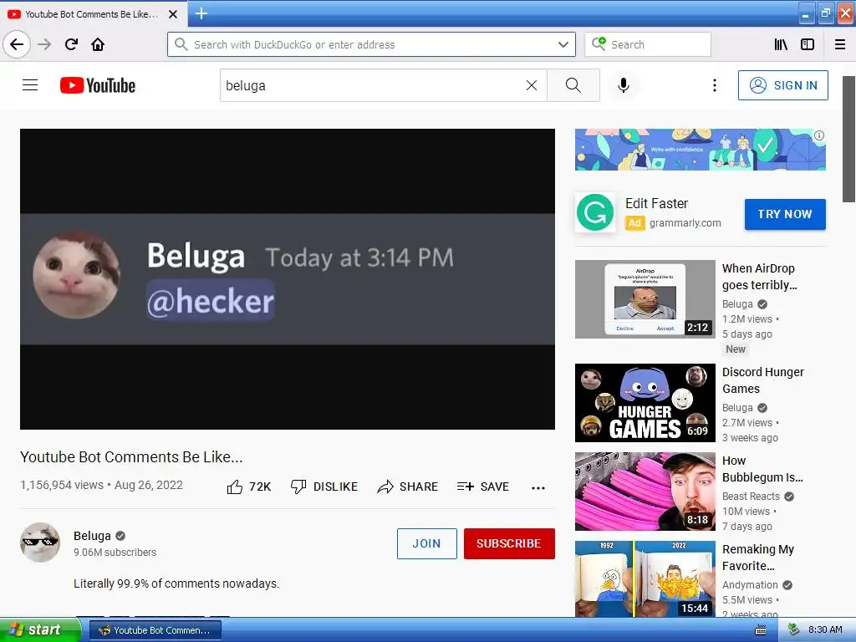The width and height of the screenshot is (856, 642).
Task: Clear the beluga search query
Action: coord(531,85)
